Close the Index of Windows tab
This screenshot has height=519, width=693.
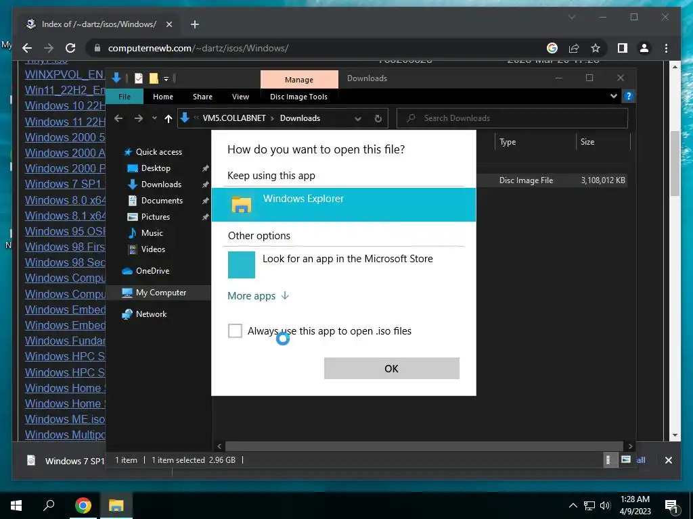pyautogui.click(x=169, y=24)
